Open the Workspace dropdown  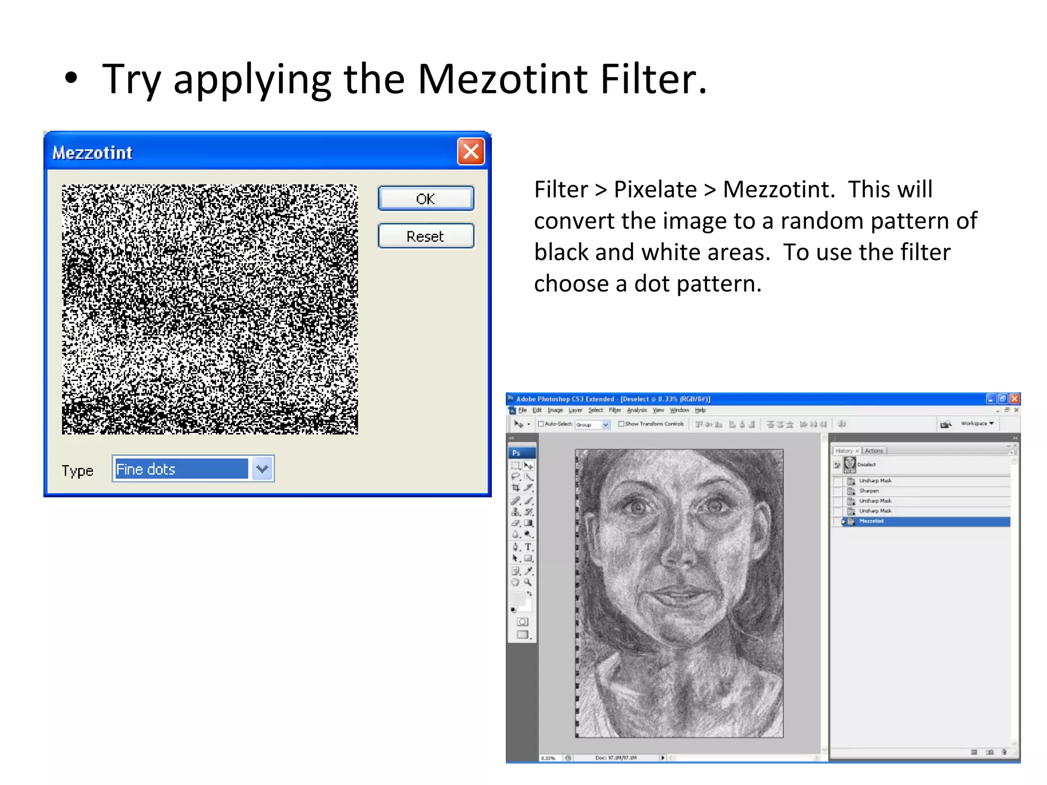coord(977,423)
